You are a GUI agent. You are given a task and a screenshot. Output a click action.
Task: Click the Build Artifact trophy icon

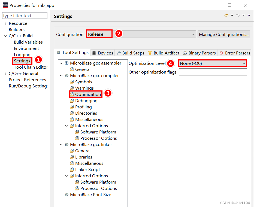150,53
